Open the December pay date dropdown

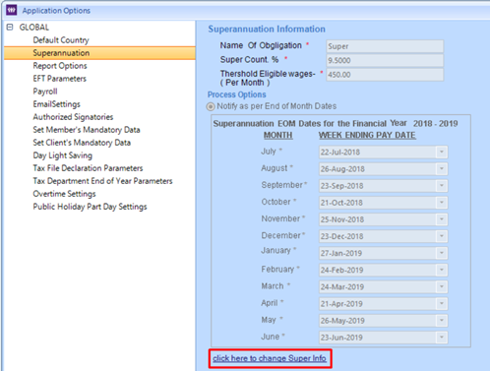coord(442,236)
